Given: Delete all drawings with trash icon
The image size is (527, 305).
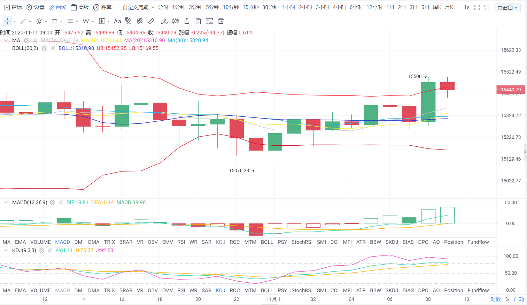Looking at the screenshot, I should 221,21.
